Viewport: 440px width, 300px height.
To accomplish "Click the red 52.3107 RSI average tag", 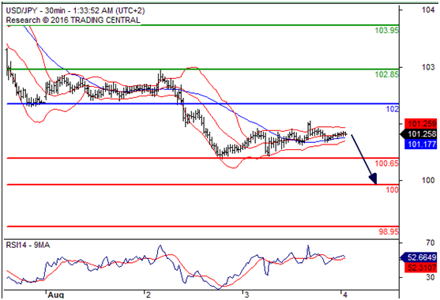I will click(420, 268).
